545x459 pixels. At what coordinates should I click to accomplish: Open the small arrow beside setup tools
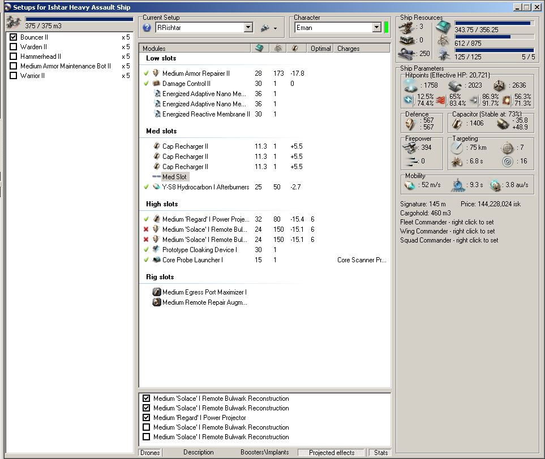point(275,28)
